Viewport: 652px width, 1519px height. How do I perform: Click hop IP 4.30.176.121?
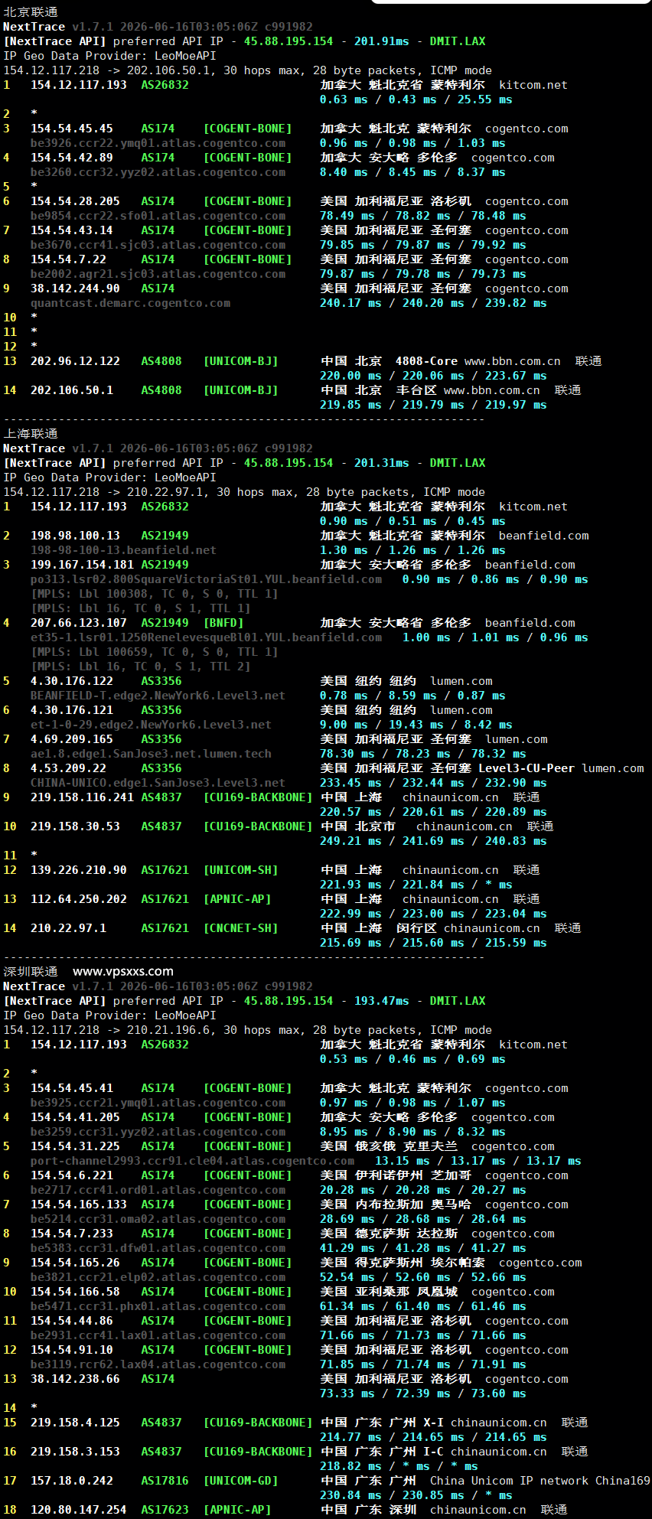point(72,710)
